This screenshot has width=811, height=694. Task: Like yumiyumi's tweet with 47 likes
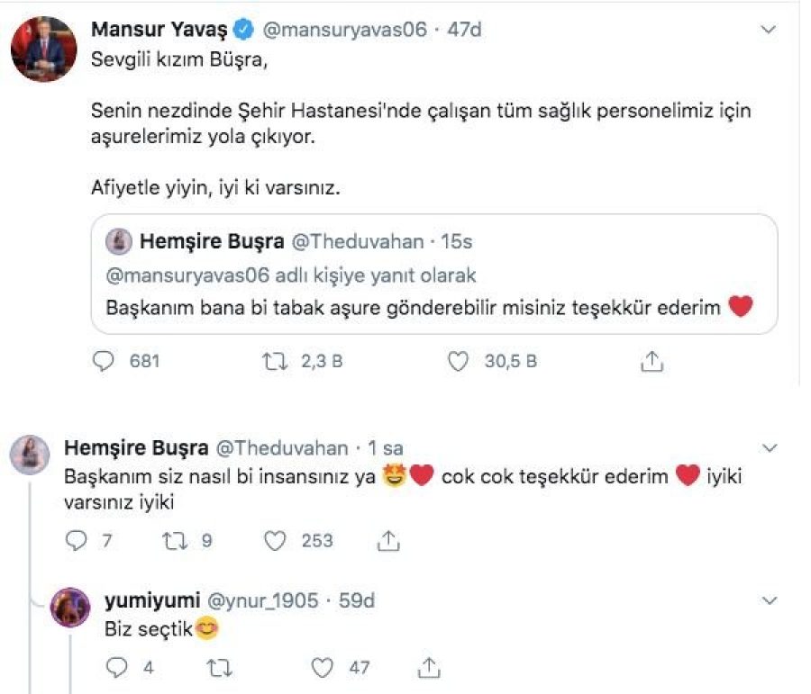[x=322, y=667]
